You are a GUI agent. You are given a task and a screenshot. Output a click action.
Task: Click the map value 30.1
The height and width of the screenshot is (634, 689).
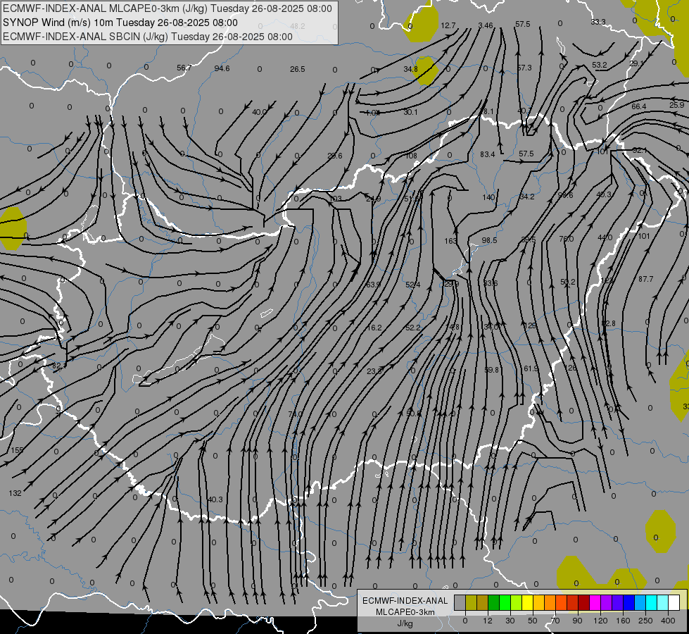click(x=410, y=112)
